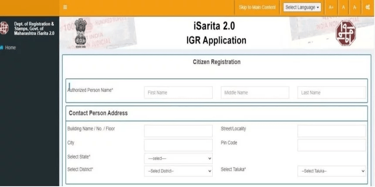375x187 pixels.
Task: Click the Pin Code input box
Action: tap(332, 145)
